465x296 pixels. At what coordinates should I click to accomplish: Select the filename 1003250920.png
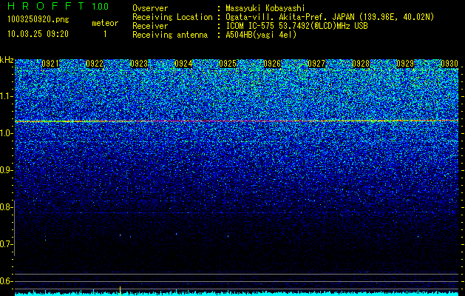point(38,20)
